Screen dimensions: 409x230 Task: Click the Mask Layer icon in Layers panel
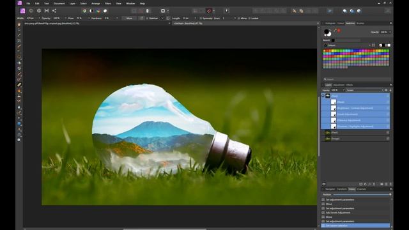click(x=361, y=184)
